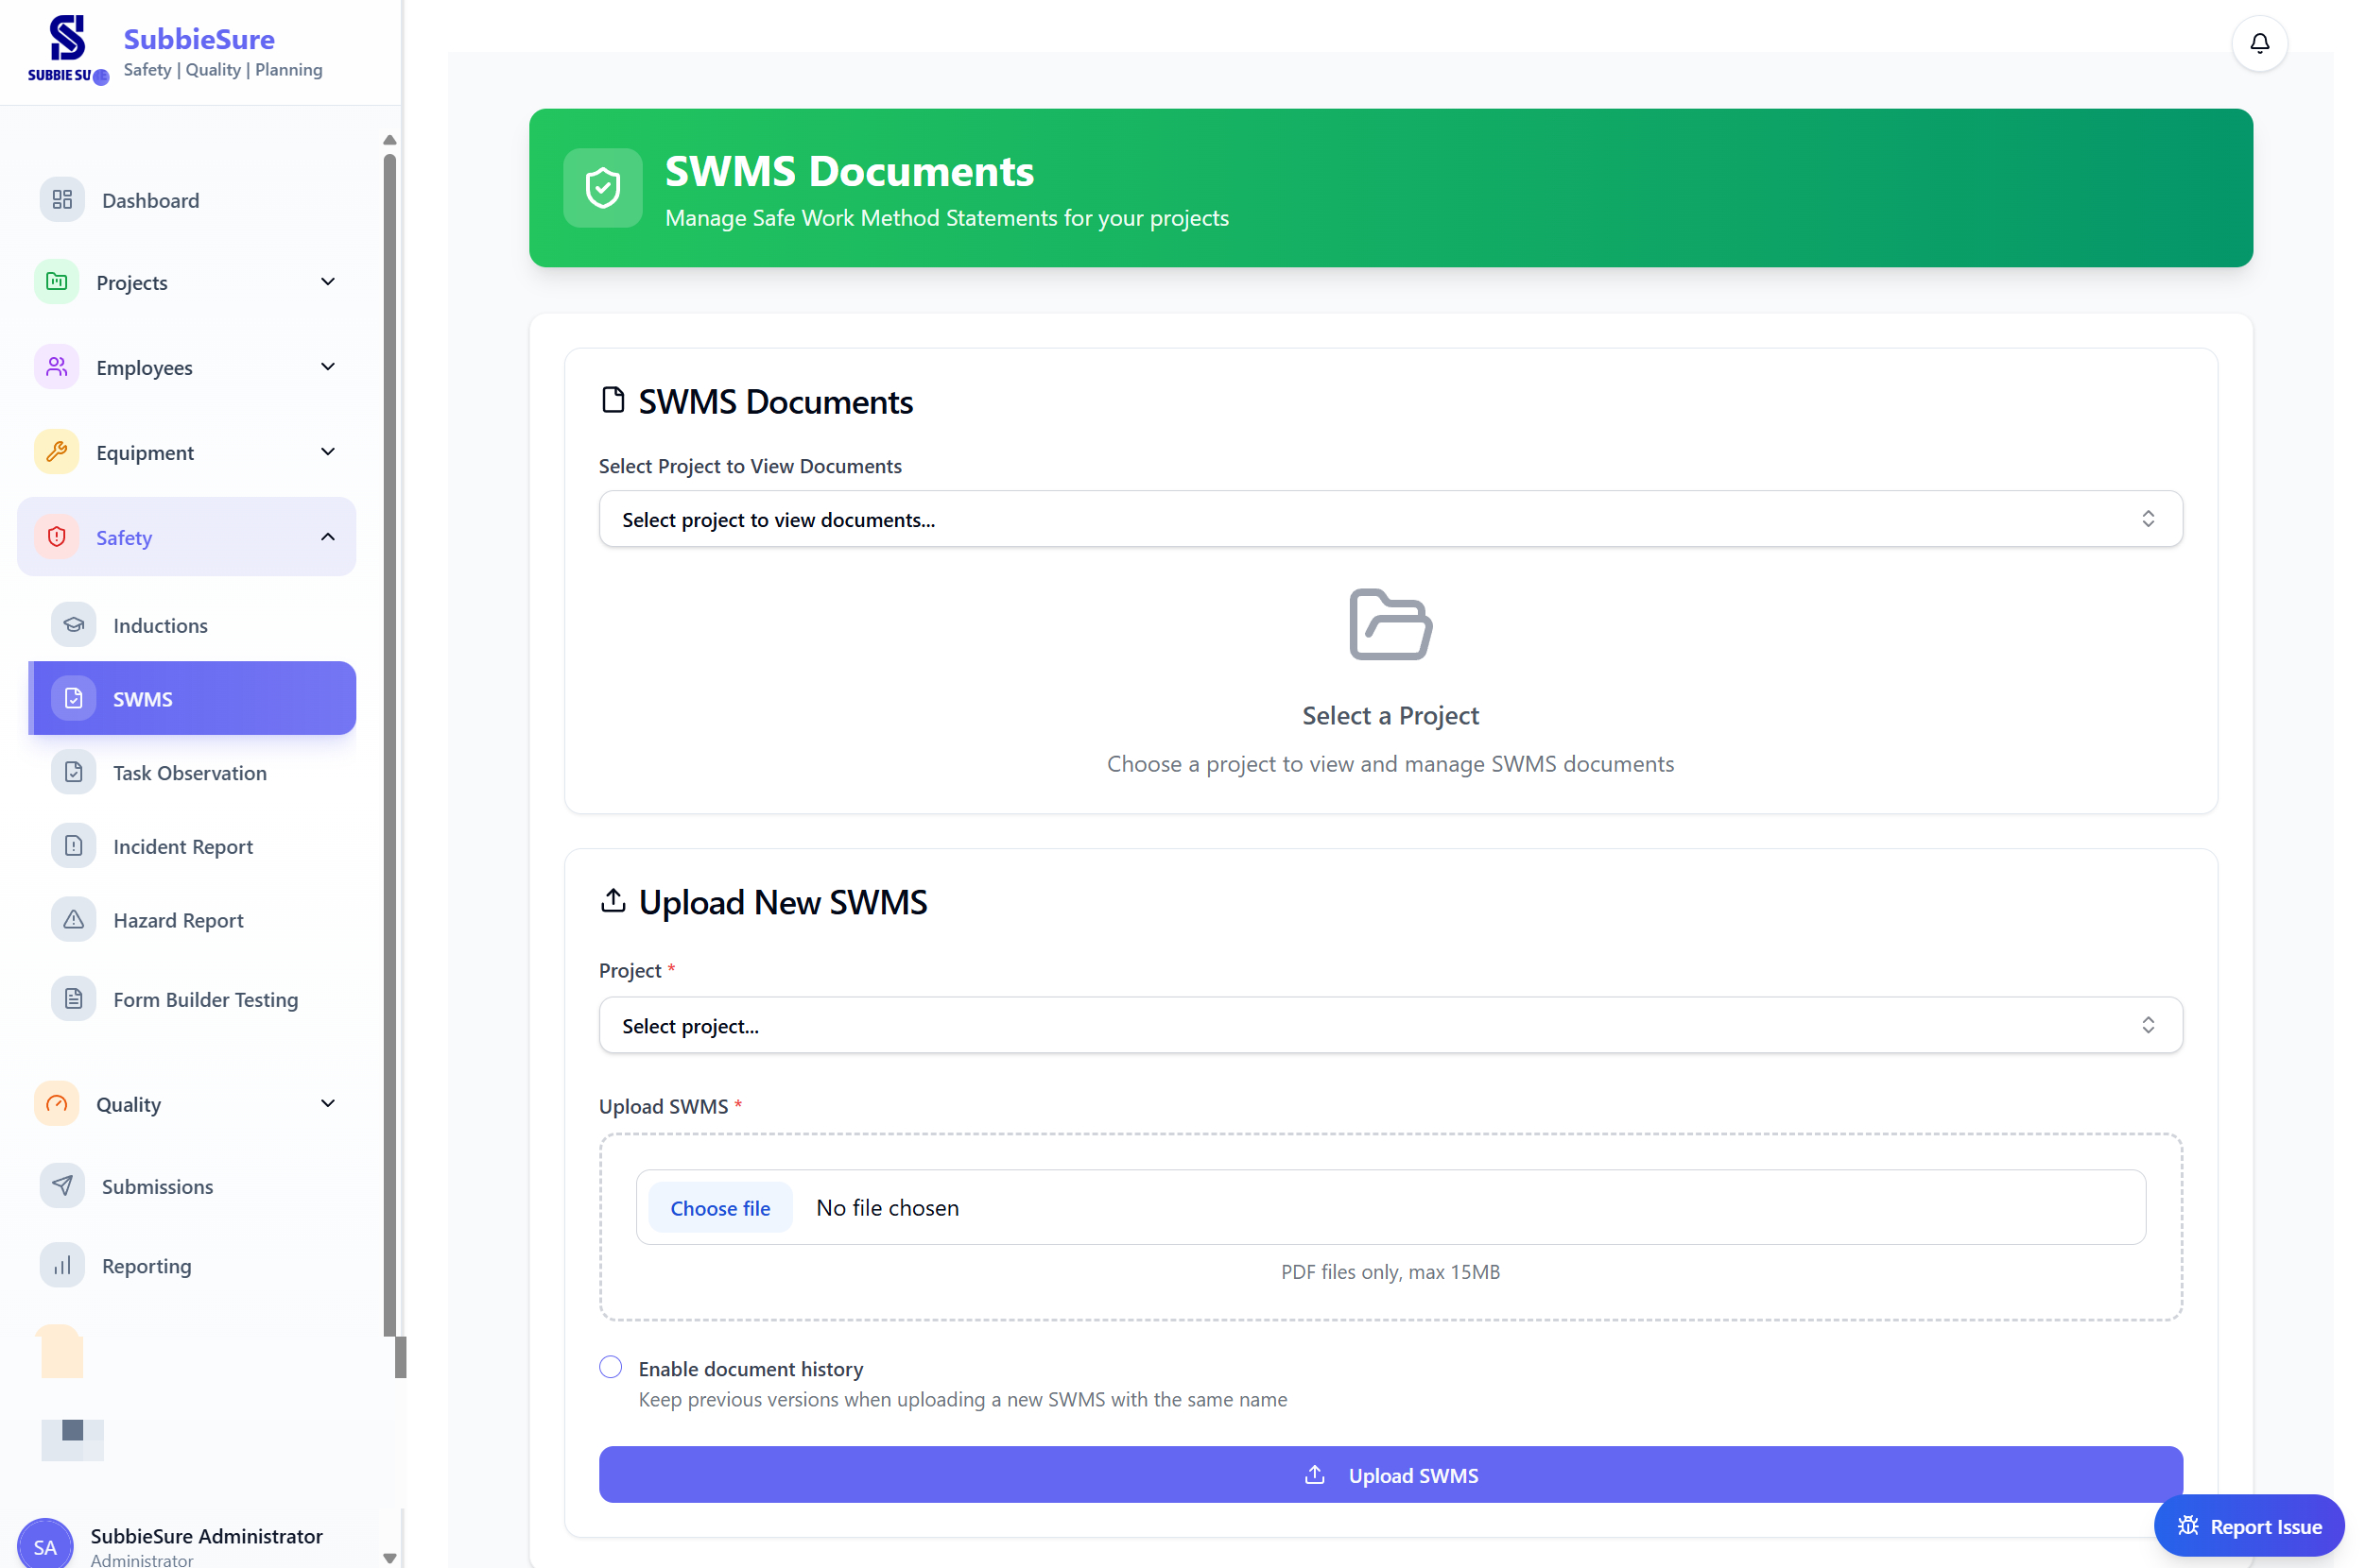Open Form Builder Testing menu item

click(205, 999)
